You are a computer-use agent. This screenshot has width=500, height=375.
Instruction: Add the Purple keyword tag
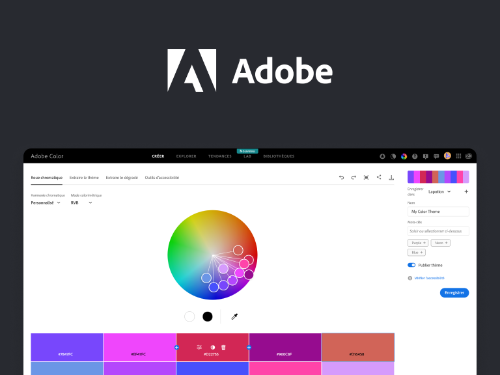point(418,243)
